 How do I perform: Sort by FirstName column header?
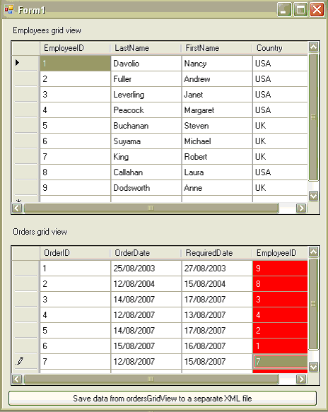tap(217, 48)
